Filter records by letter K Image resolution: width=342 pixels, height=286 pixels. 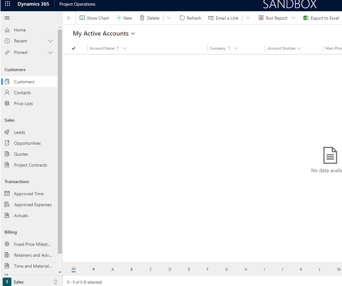[301, 270]
